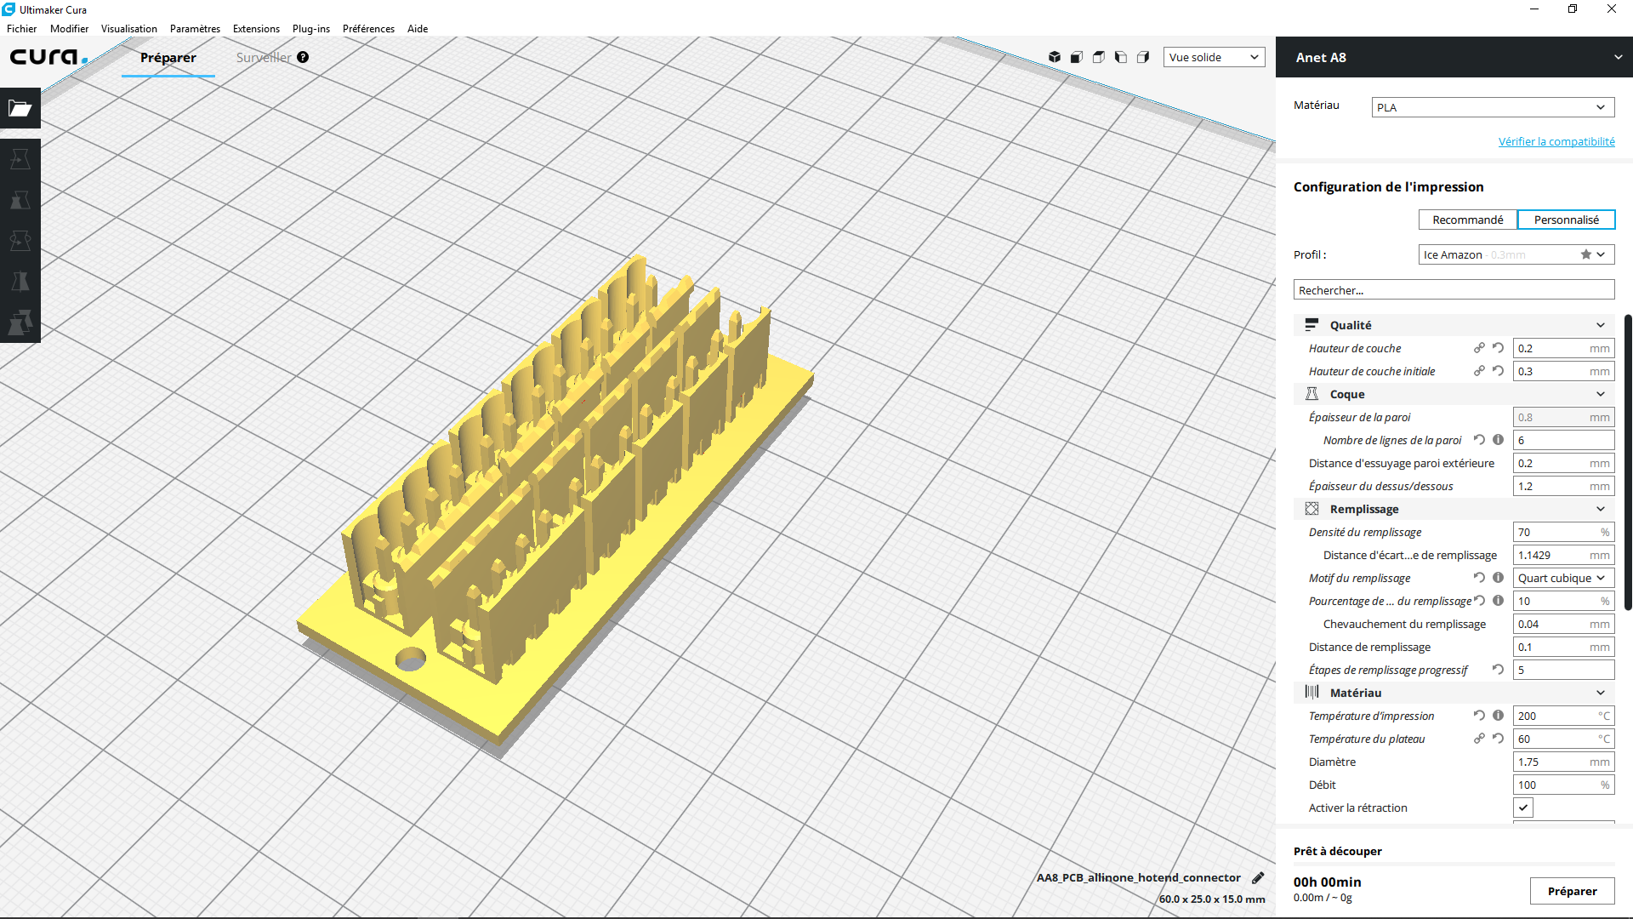1633x919 pixels.
Task: Click the info icon beside Motif du remplissage
Action: click(1498, 577)
